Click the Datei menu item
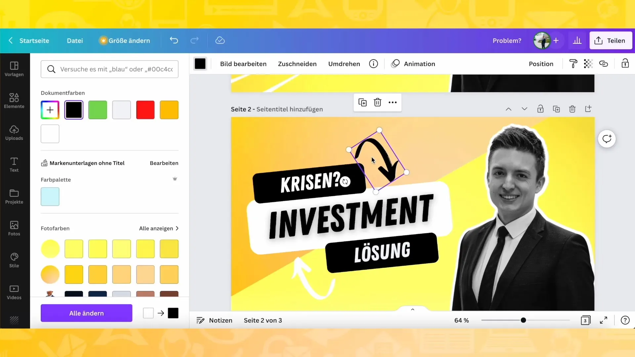 [75, 41]
